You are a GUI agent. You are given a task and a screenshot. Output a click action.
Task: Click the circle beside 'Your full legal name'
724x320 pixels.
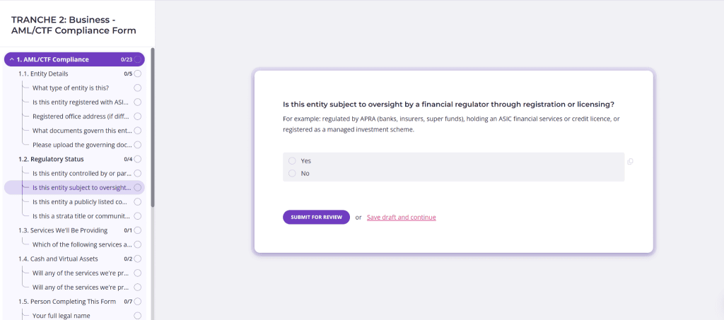(x=138, y=316)
